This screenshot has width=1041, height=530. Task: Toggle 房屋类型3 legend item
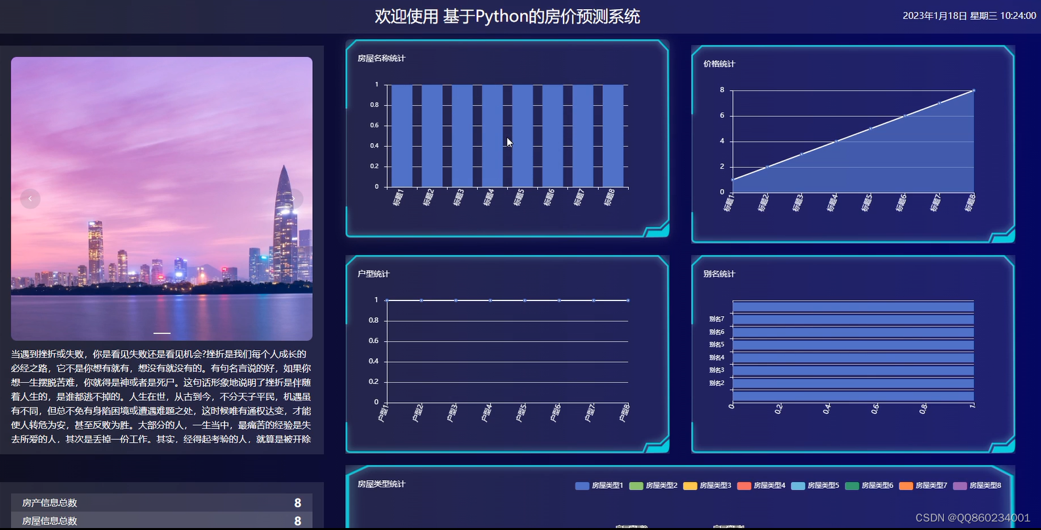click(x=707, y=485)
